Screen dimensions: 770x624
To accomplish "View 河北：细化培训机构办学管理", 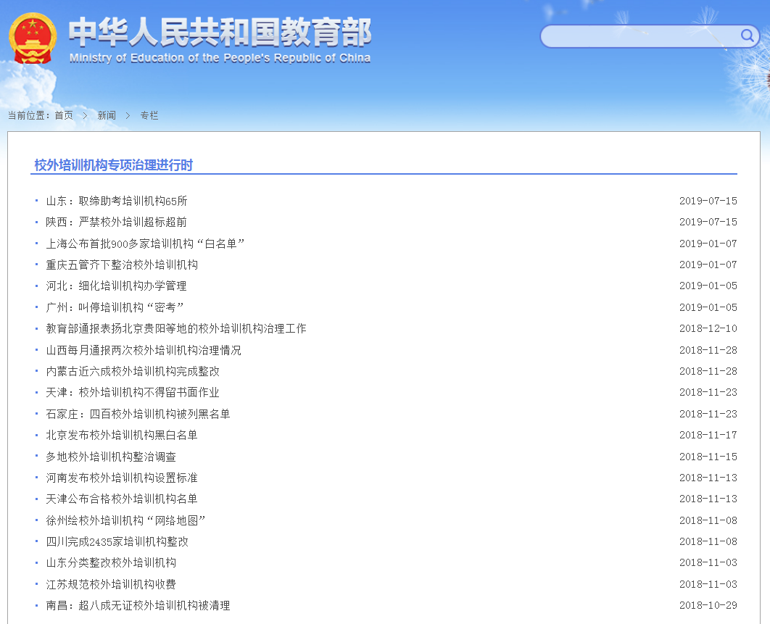I will [x=116, y=286].
